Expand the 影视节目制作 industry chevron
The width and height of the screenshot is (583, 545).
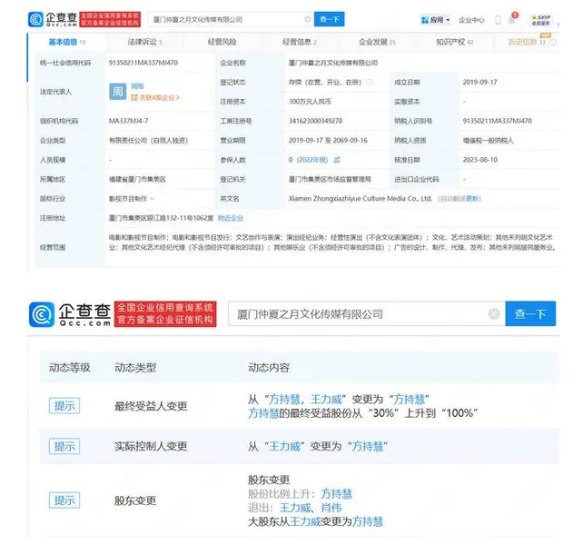152,199
